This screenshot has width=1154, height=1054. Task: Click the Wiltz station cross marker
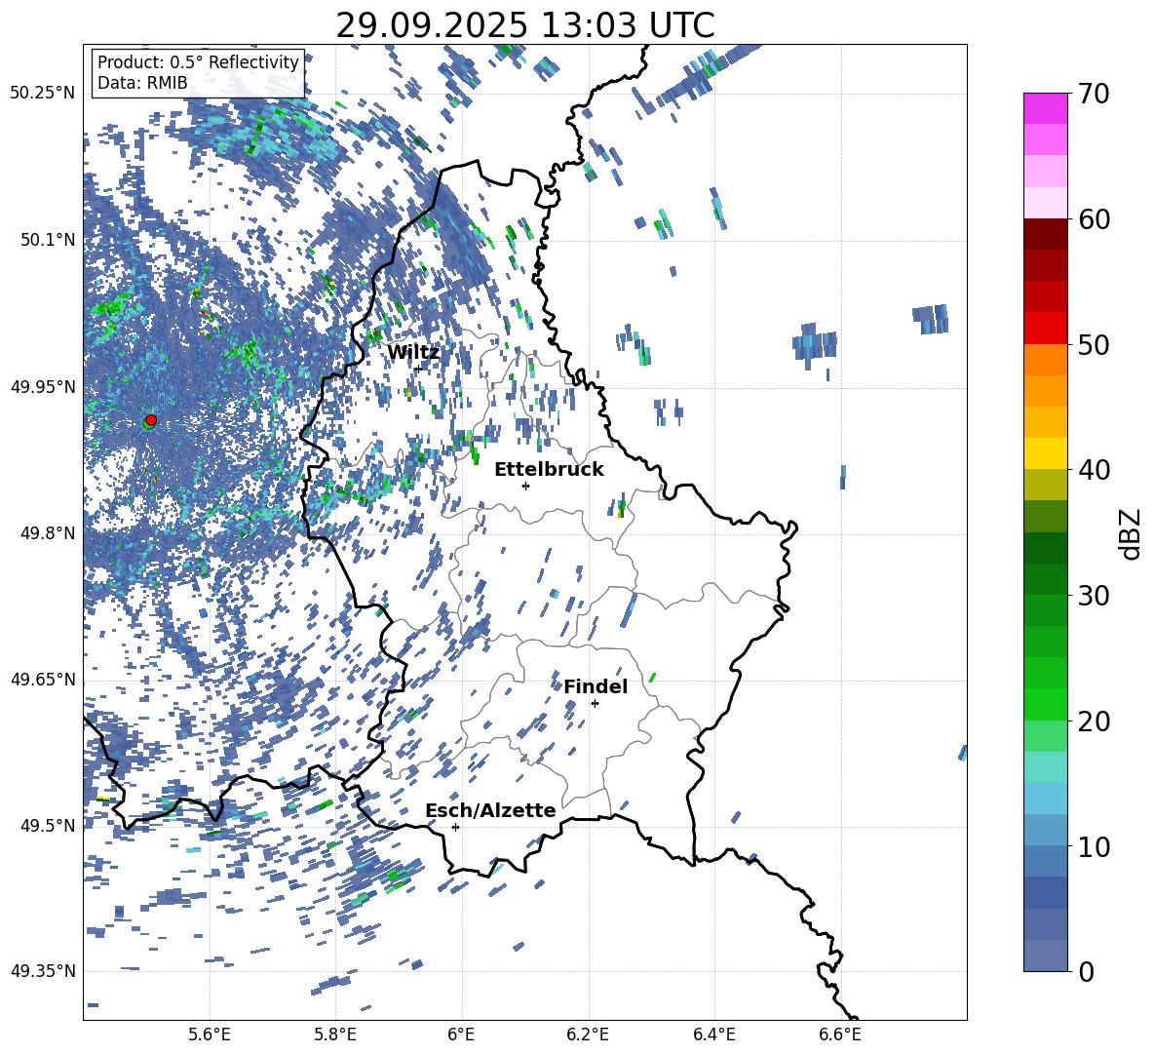pos(418,368)
